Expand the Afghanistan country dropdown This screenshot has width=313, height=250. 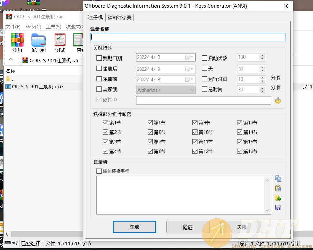point(192,90)
